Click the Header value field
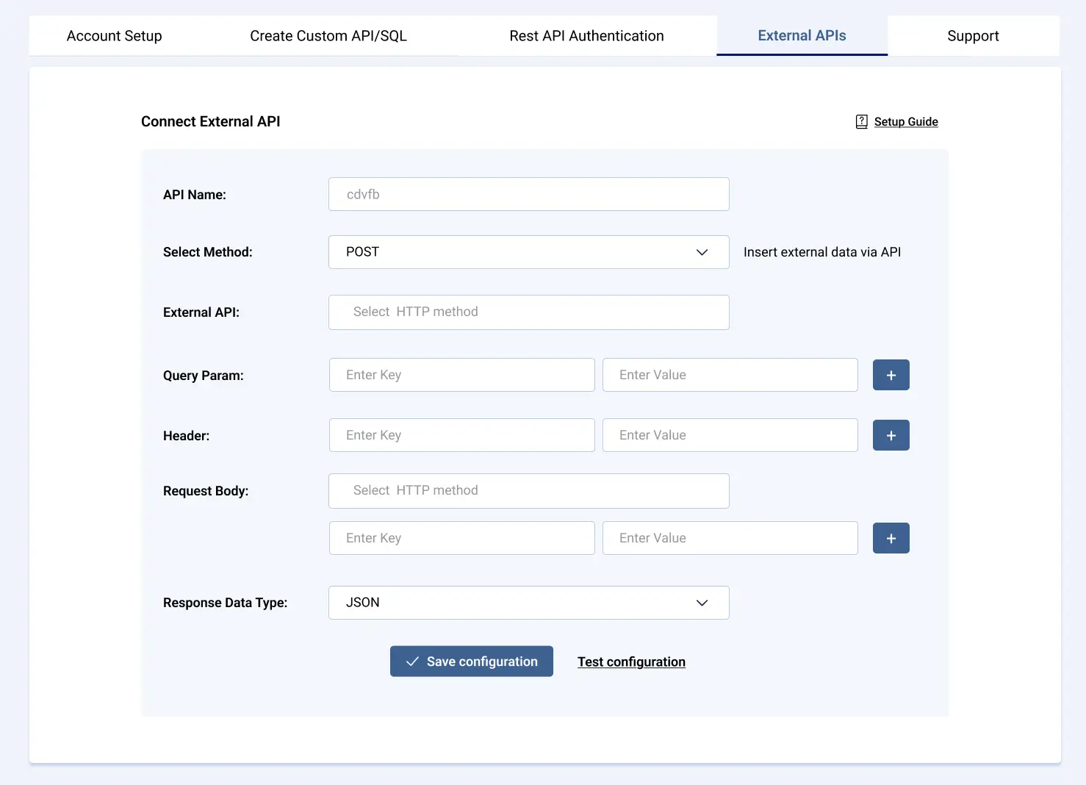Screen dimensions: 1086x785 730,435
